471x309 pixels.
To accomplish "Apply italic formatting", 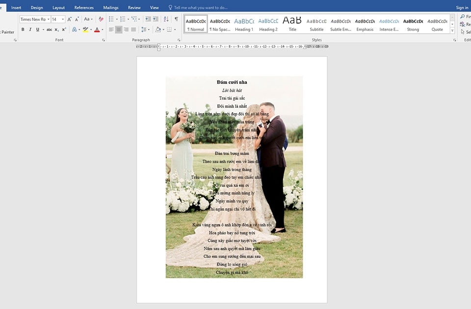I will pos(29,29).
